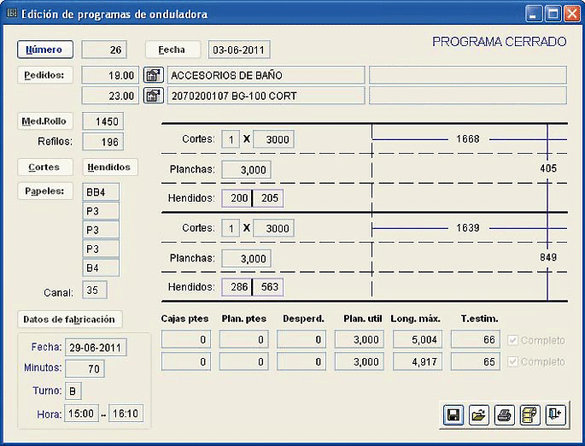Click the Refilos field showing 196
The width and height of the screenshot is (585, 446).
[102, 142]
